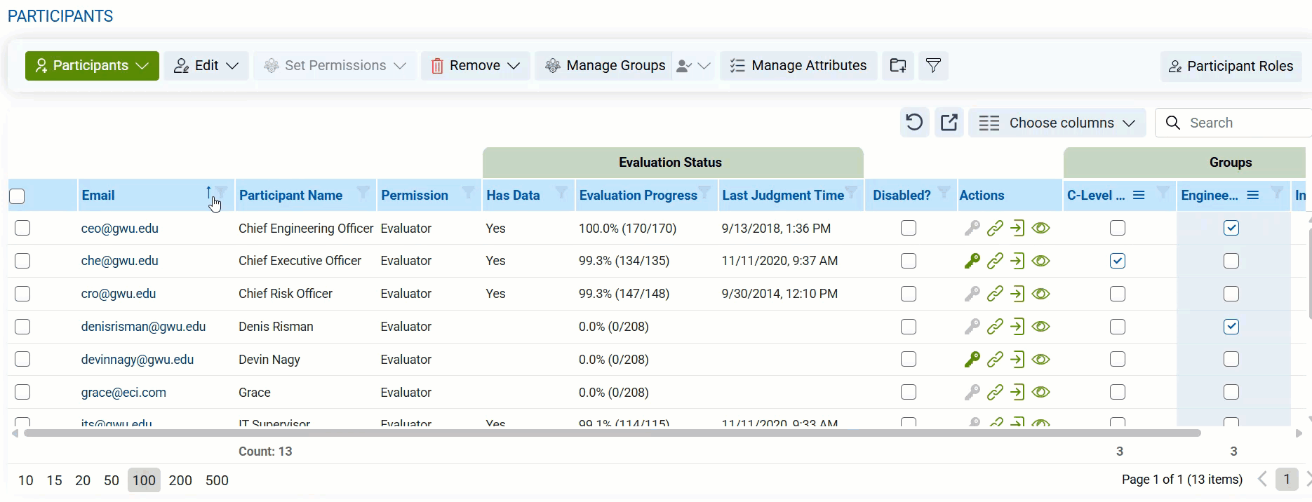Select the row checkbox for denisrisman@gwu.edu

(x=22, y=327)
